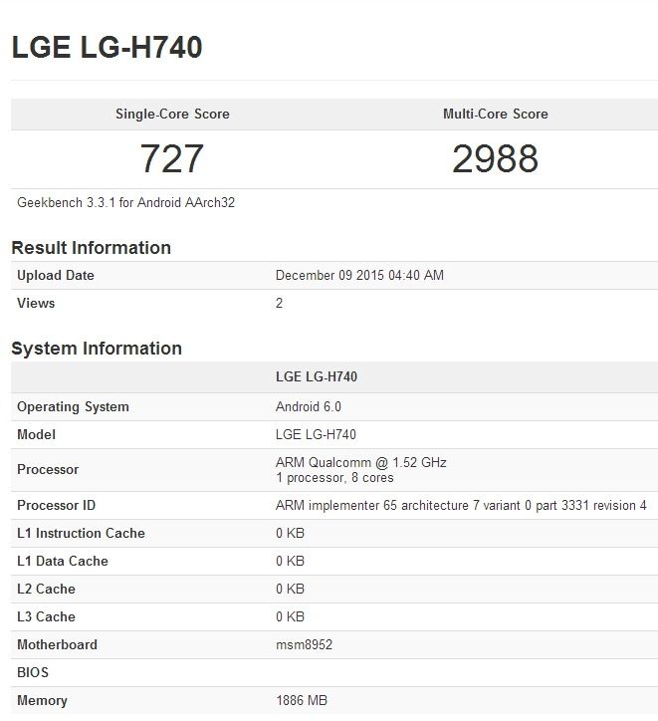The width and height of the screenshot is (658, 721).
Task: Select the L1 Data Cache 0 KB value
Action: click(x=290, y=561)
